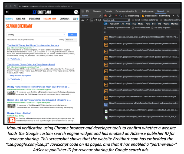The height and width of the screenshot is (154, 184).
Task: Click script icon of cse.js request
Action: (106, 38)
